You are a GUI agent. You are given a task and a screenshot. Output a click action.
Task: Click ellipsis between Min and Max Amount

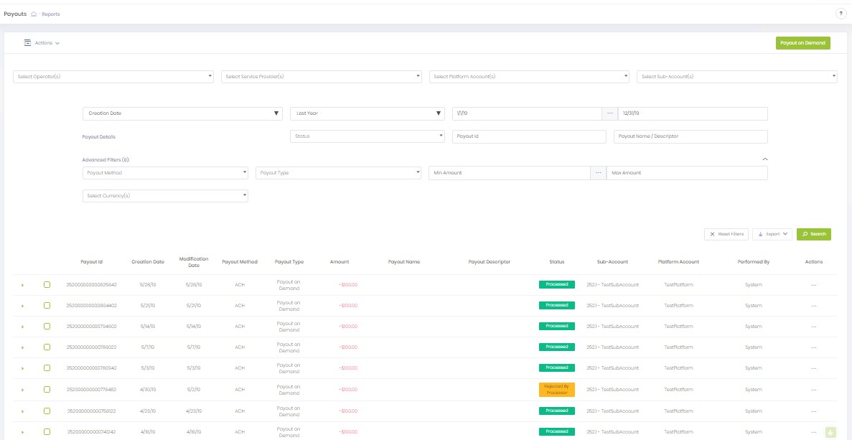tap(598, 173)
